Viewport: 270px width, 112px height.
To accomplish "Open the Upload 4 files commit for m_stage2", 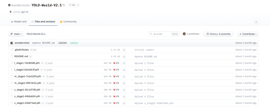I will point(144,83).
